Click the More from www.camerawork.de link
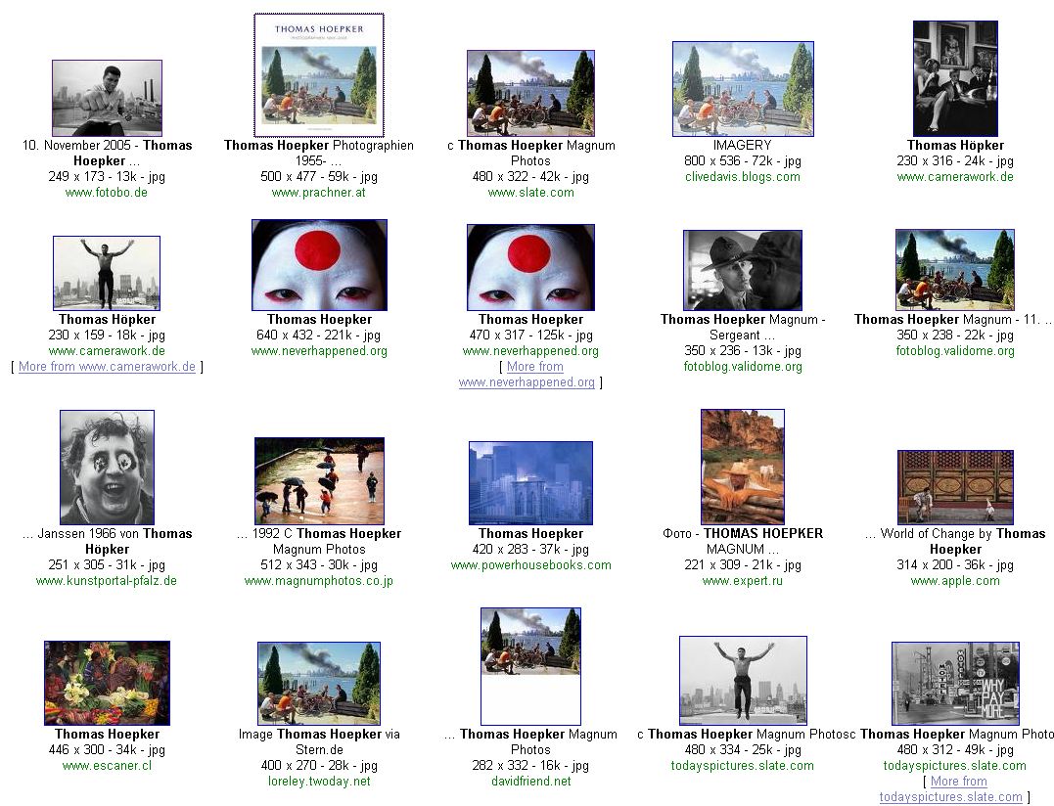The image size is (1054, 806). pyautogui.click(x=107, y=367)
